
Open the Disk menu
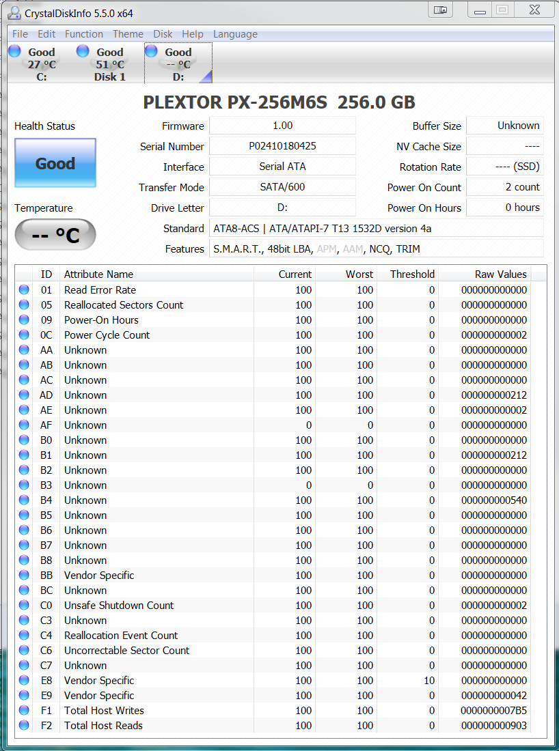tap(163, 34)
